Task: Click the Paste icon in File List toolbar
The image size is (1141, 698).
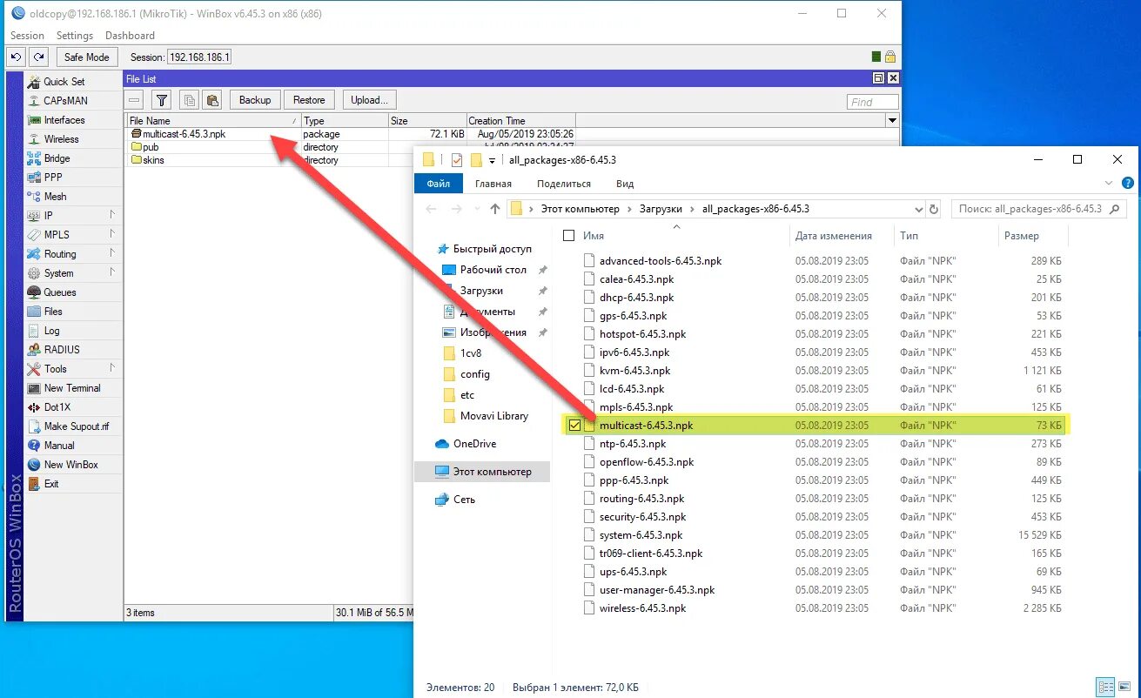Action: [212, 100]
